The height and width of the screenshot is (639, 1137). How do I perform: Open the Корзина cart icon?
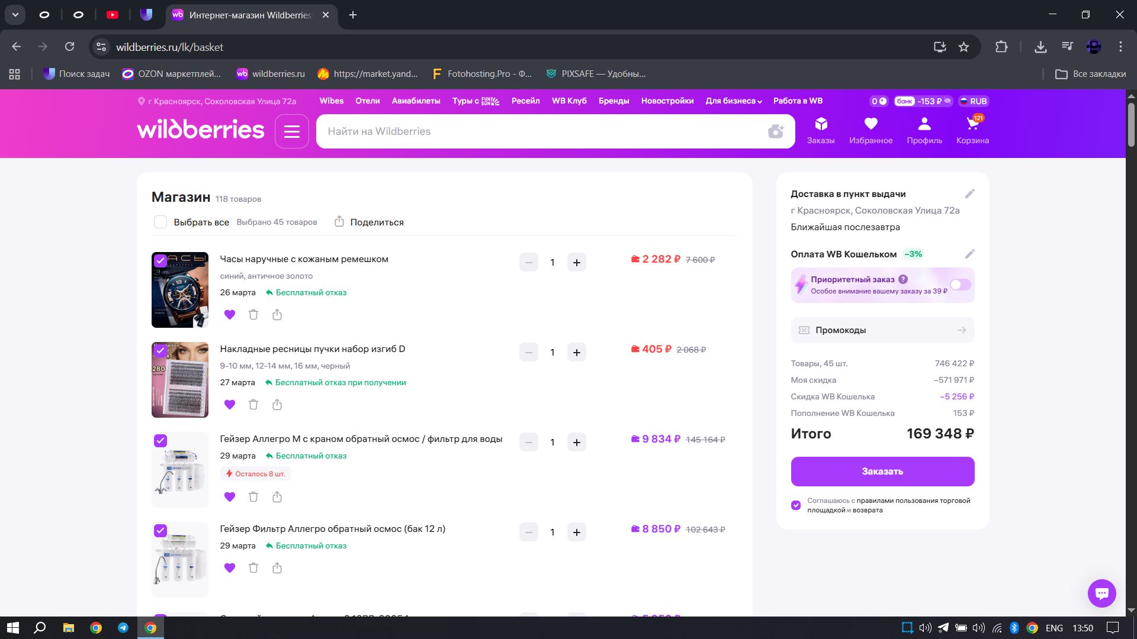tap(972, 125)
